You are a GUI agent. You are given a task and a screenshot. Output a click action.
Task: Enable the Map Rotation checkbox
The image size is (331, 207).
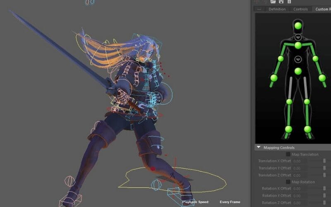[288, 182]
